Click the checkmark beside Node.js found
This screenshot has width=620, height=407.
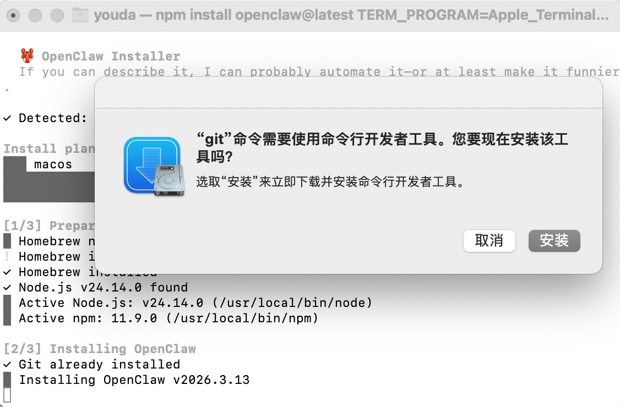[x=7, y=288]
